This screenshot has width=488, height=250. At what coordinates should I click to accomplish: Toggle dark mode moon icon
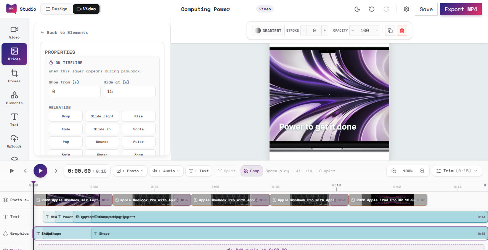[357, 9]
